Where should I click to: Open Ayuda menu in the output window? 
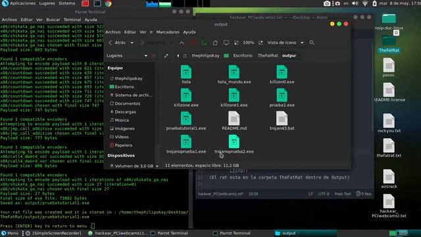point(189,32)
